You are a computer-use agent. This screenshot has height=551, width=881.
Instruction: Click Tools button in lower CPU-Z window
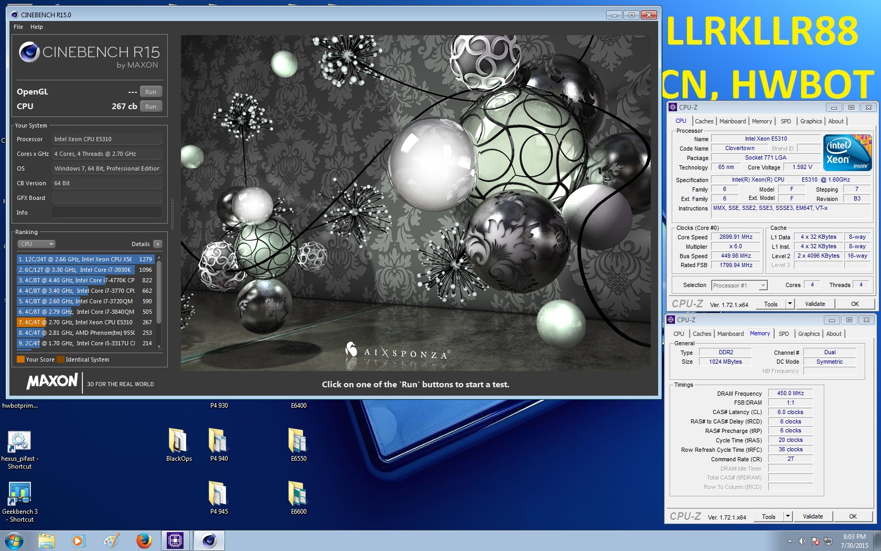[x=768, y=516]
